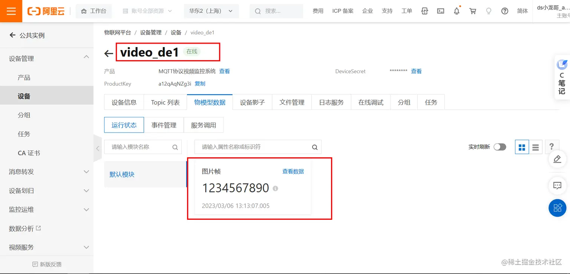The image size is (570, 274).
Task: Open the 费用 menu in the header
Action: point(318,11)
